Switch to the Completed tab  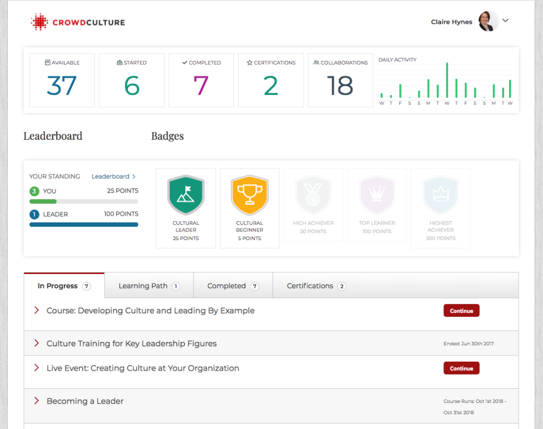(x=232, y=286)
